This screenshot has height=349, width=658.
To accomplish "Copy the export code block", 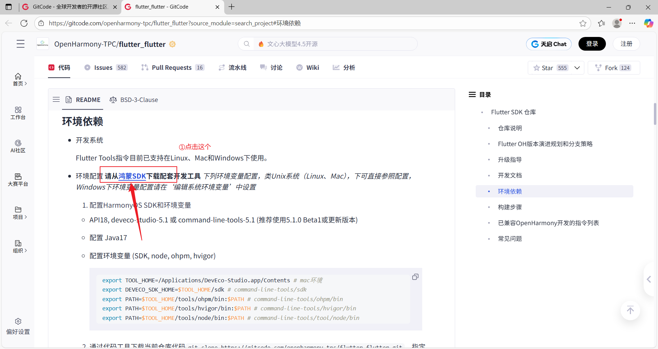I will click(415, 277).
